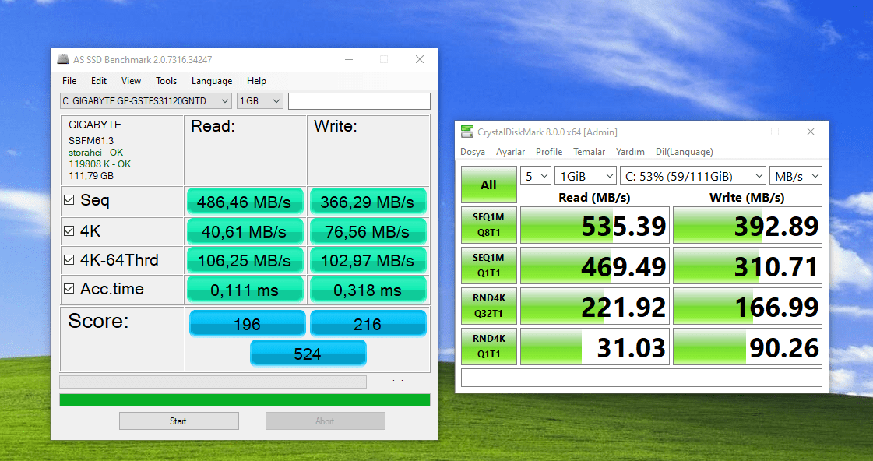Open the MB/s unit dropdown

tap(796, 176)
